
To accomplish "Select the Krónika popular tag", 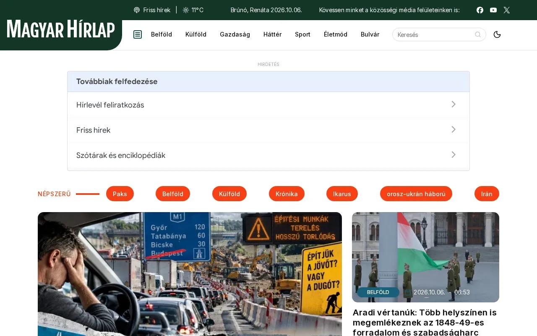I will (x=287, y=194).
